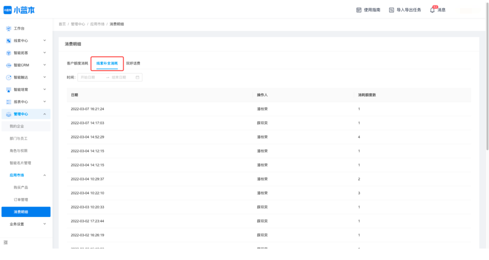The image size is (489, 260).
Task: Click the 首页 breadcrumb link
Action: coord(62,24)
